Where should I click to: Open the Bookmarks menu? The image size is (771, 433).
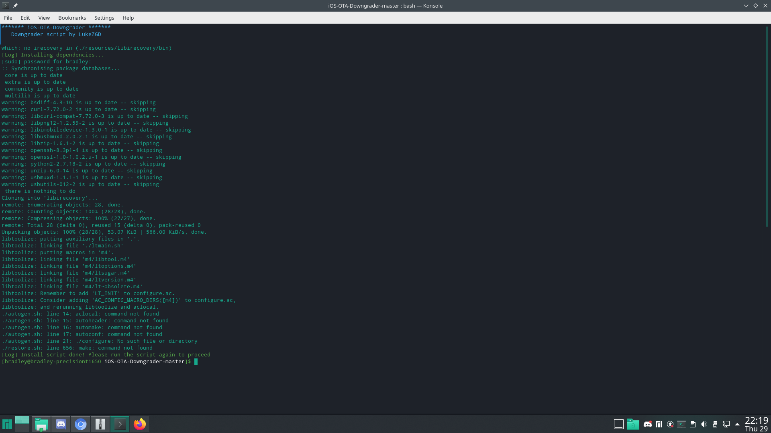click(x=72, y=18)
